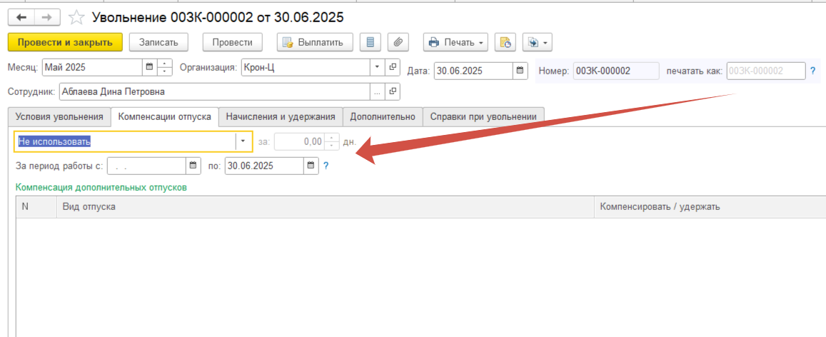826x337 pixels.
Task: Click the back navigation arrow
Action: [x=22, y=16]
